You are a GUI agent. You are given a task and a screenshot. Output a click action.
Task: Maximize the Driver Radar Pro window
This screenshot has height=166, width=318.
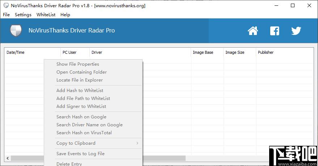[293, 5]
